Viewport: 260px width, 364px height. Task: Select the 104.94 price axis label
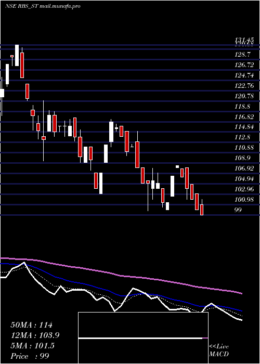244,179
